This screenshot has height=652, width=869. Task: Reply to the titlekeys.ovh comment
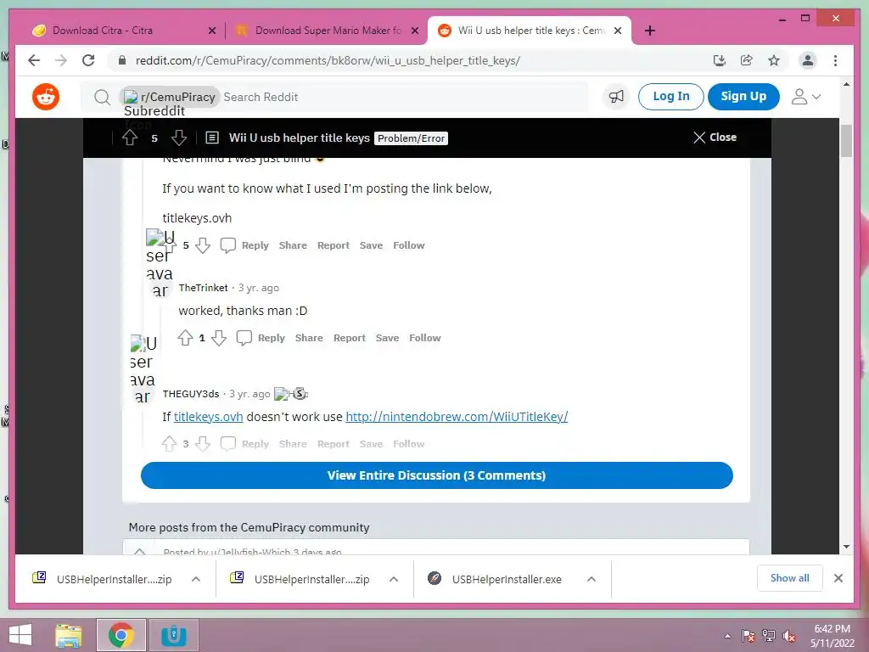pos(255,245)
